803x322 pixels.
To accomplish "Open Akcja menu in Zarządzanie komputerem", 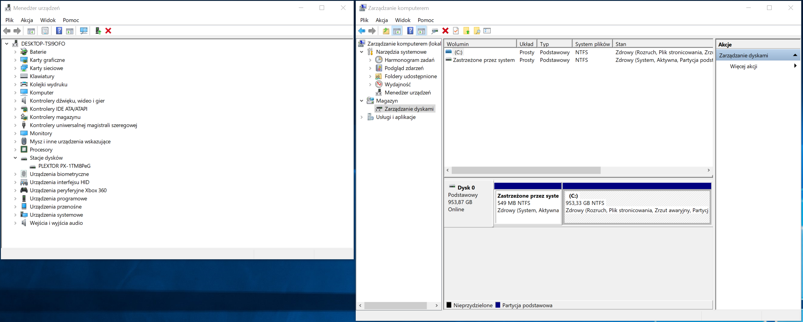I will pyautogui.click(x=381, y=20).
